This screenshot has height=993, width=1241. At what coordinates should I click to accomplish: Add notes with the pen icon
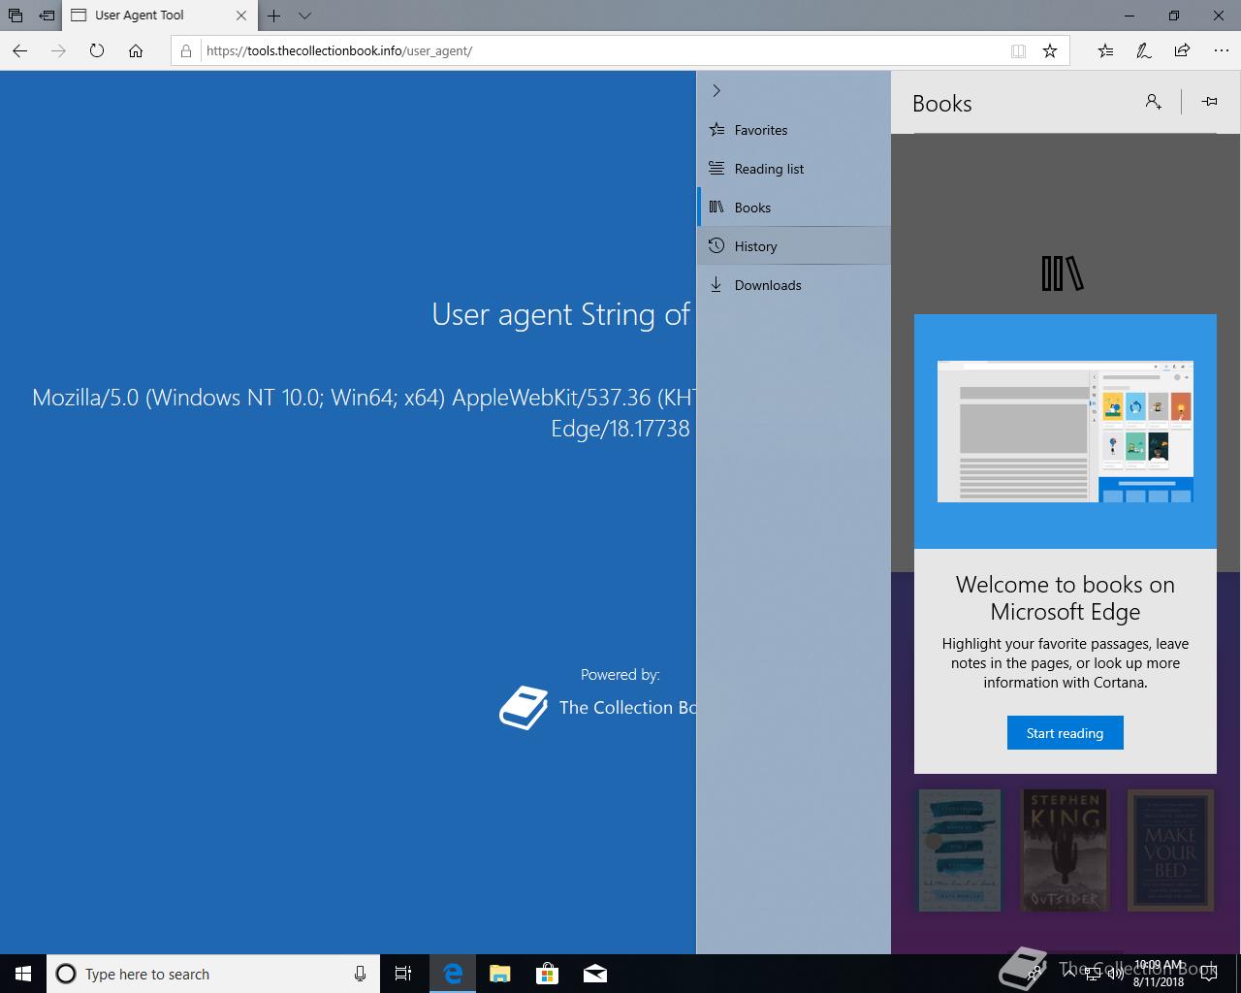click(x=1144, y=50)
